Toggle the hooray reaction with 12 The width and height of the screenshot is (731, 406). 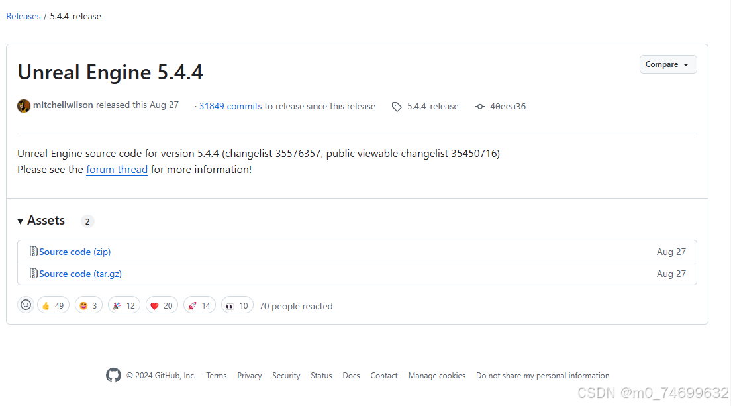pyautogui.click(x=124, y=306)
